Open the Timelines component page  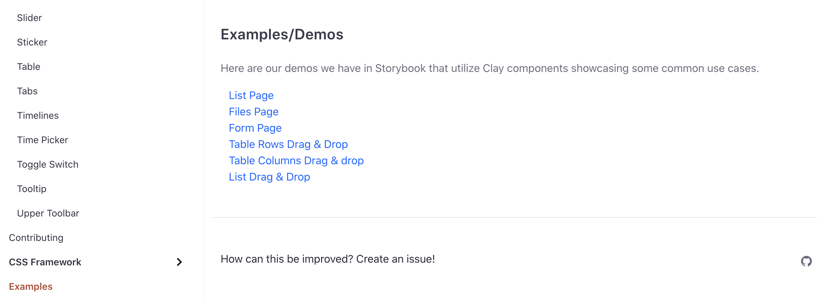click(x=38, y=115)
